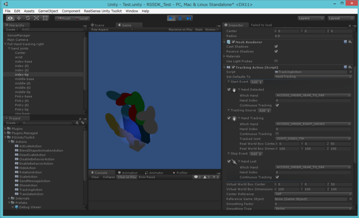
Task: Click search by label icon in Project
Action: click(x=83, y=123)
